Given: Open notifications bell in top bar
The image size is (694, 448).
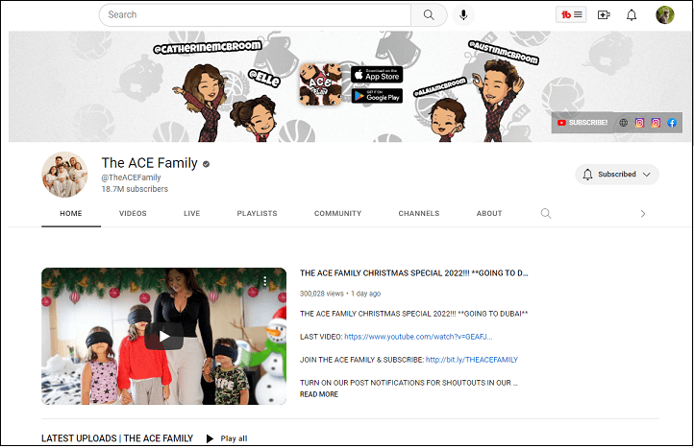Looking at the screenshot, I should pyautogui.click(x=632, y=15).
